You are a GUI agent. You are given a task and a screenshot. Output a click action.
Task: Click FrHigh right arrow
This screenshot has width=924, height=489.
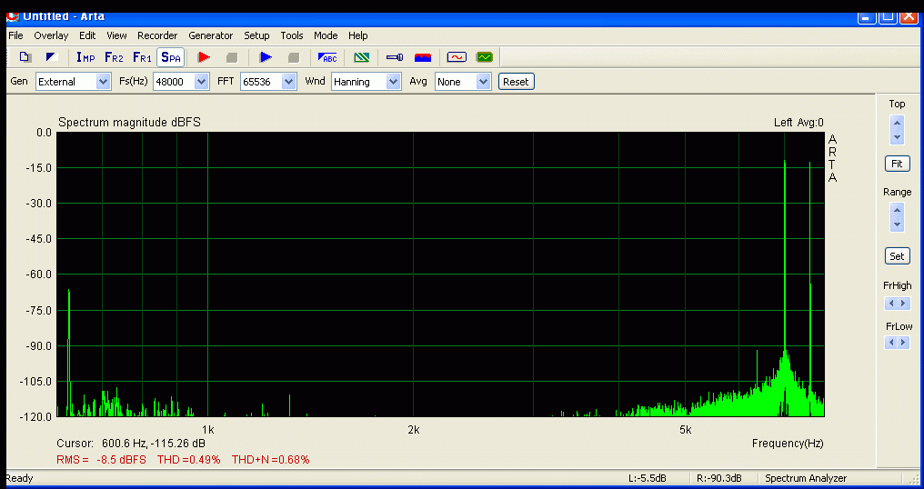click(903, 304)
